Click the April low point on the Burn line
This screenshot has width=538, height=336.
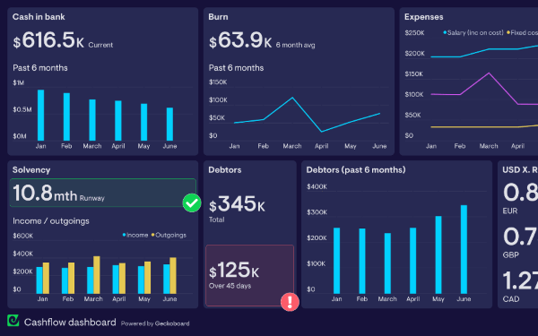pyautogui.click(x=322, y=132)
